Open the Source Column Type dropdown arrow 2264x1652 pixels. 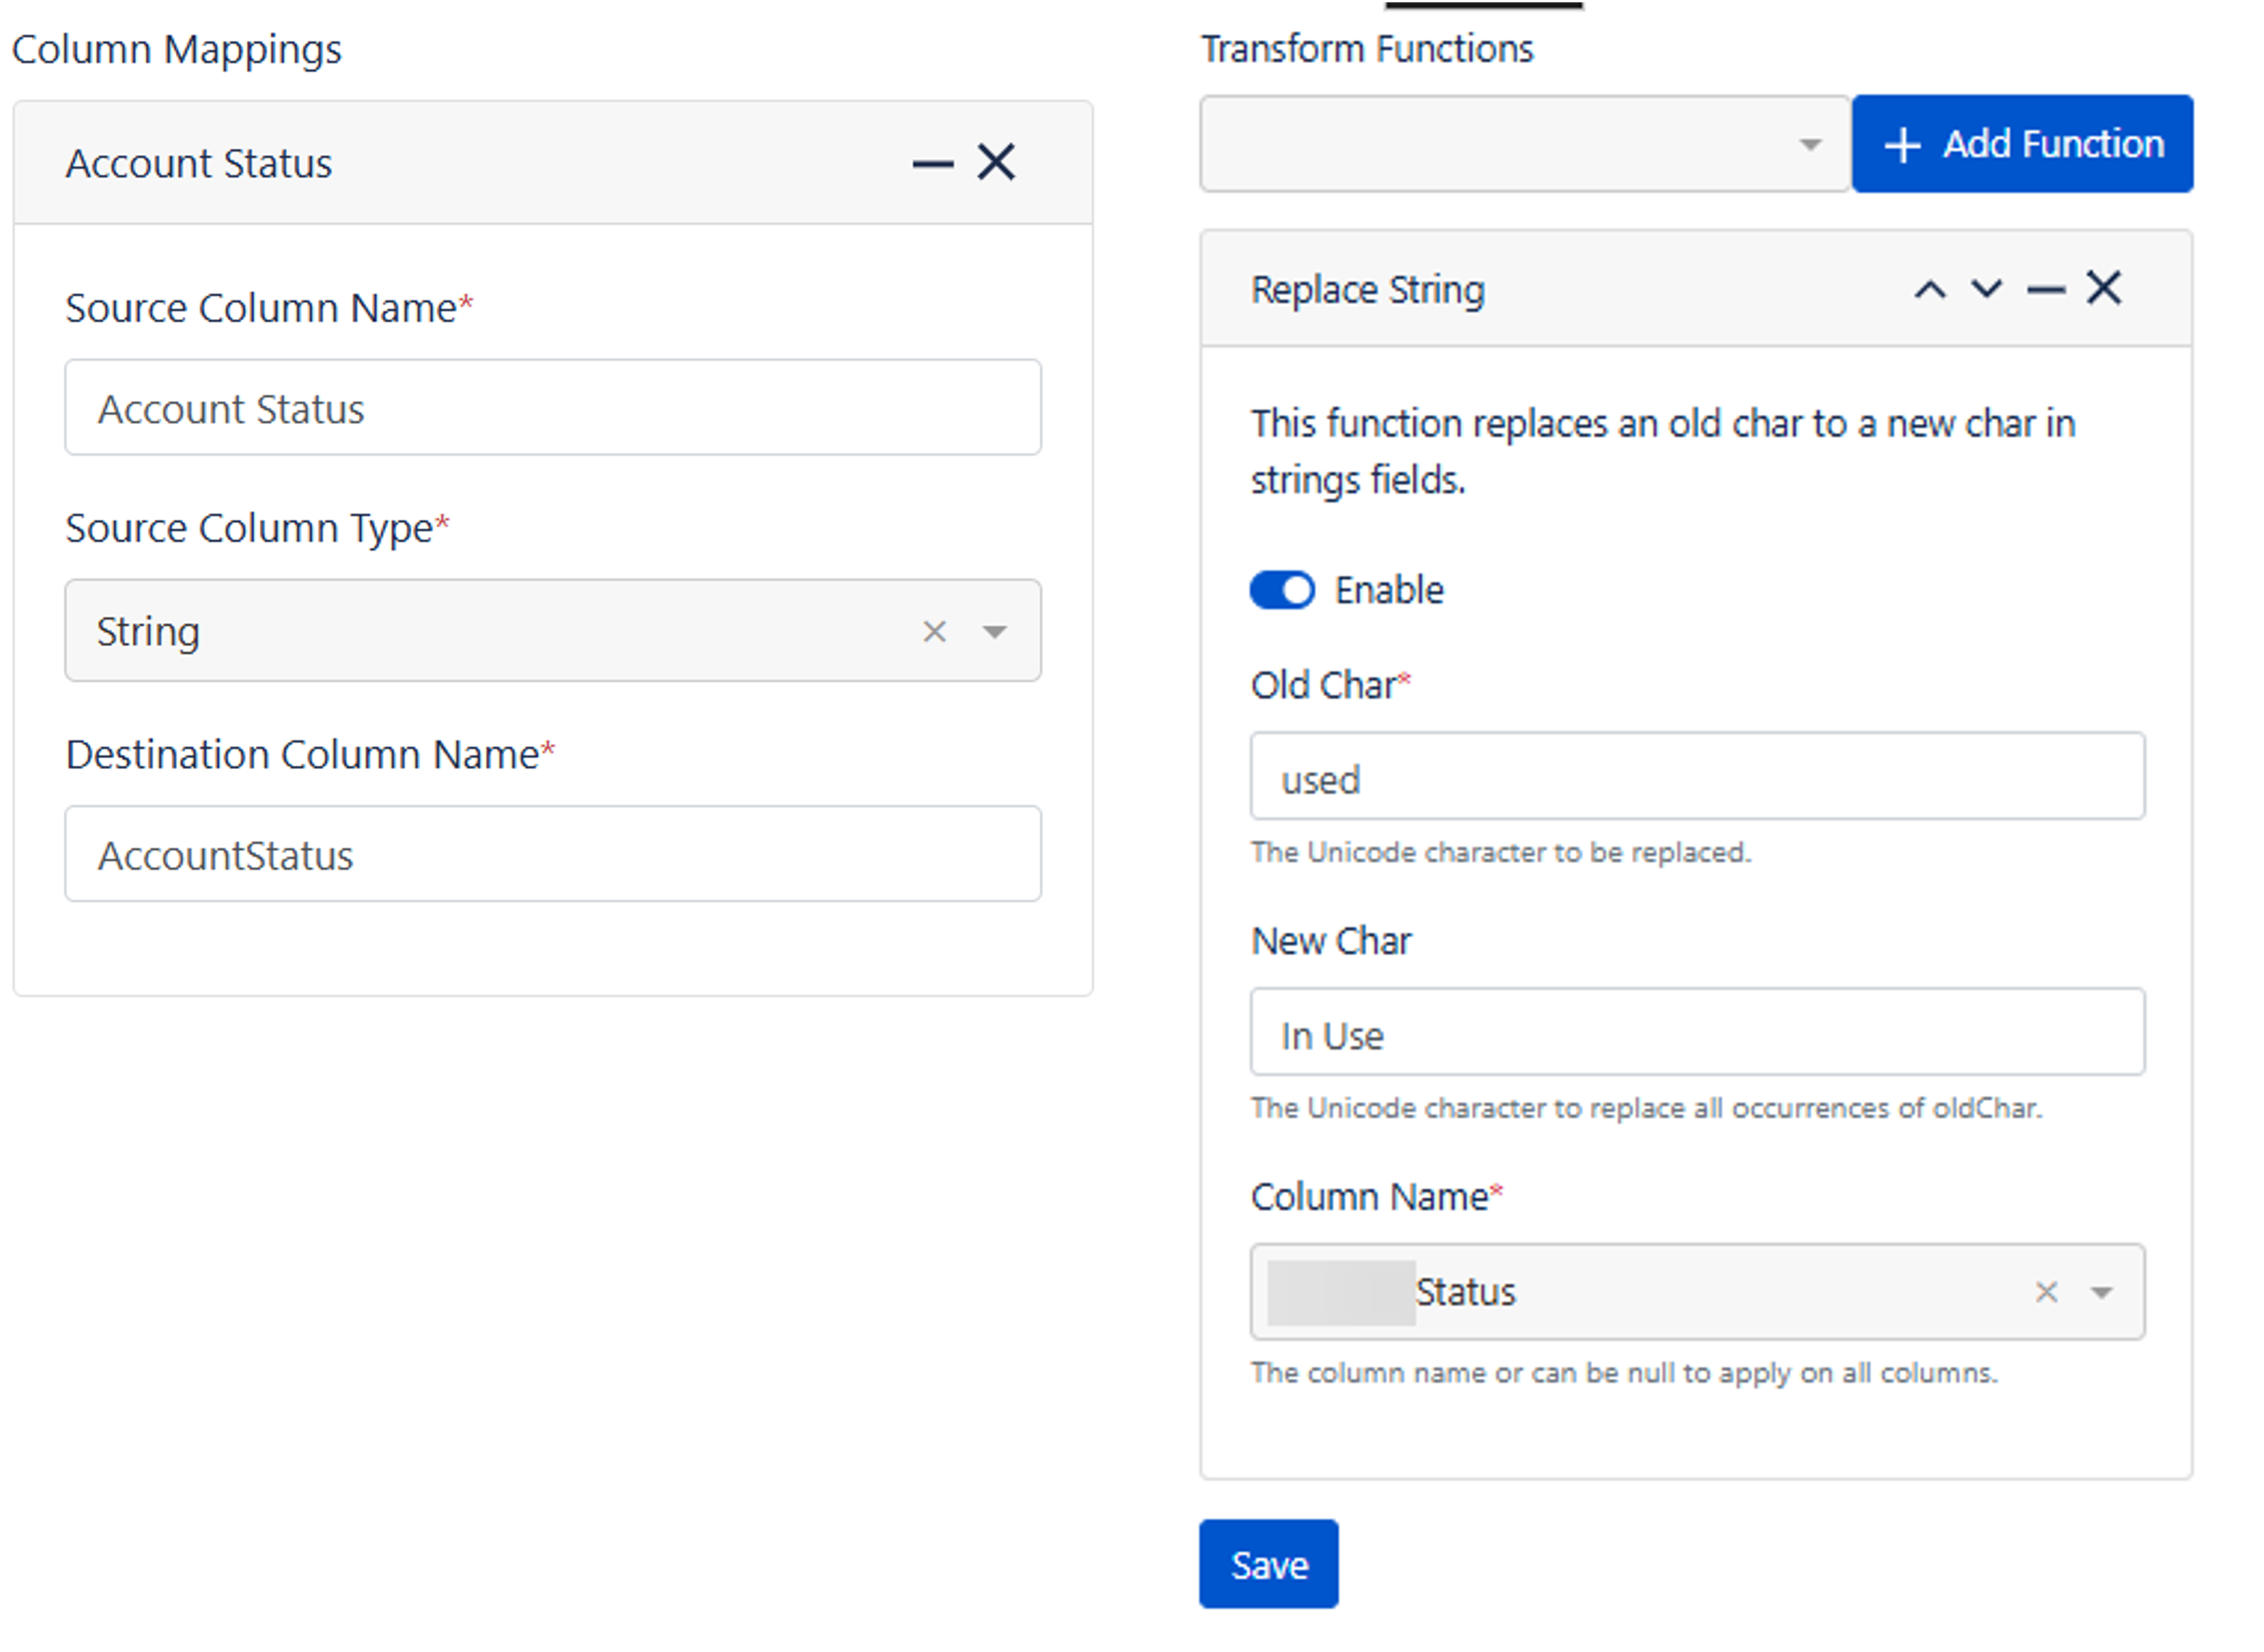[994, 632]
